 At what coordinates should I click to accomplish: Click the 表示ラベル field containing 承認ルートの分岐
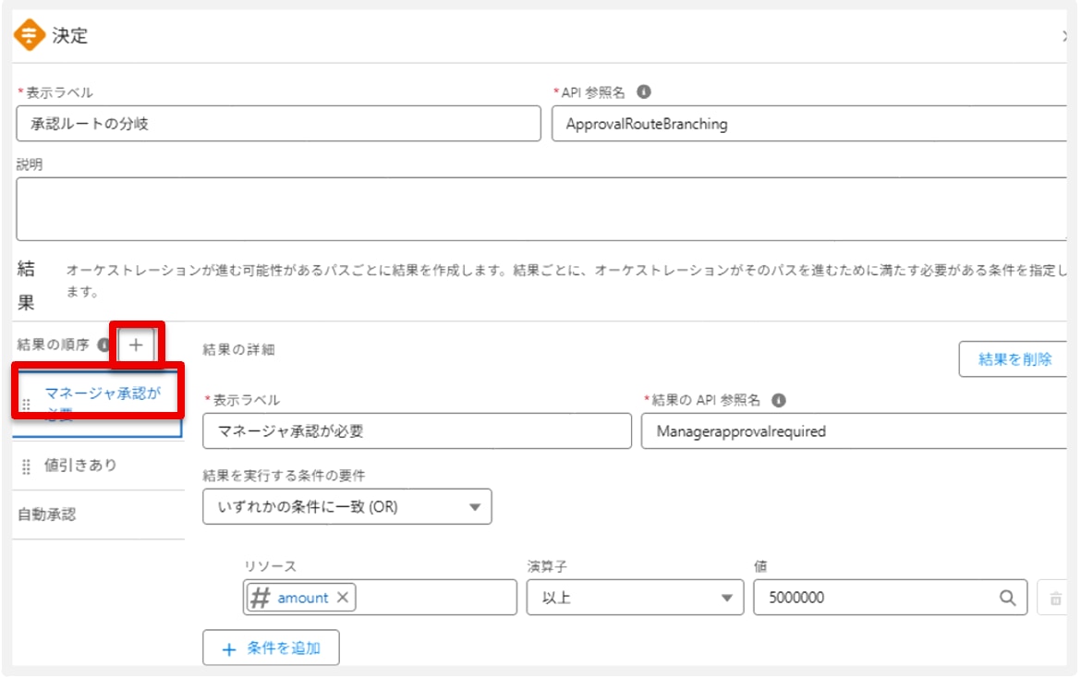tap(278, 124)
